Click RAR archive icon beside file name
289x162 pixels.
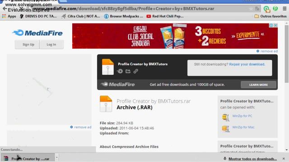[x=106, y=104]
